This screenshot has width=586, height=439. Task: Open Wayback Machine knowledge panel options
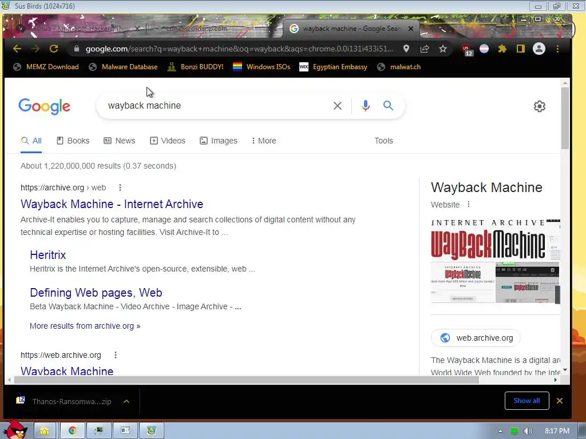tap(468, 205)
